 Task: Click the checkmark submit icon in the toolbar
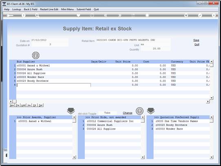200,16
